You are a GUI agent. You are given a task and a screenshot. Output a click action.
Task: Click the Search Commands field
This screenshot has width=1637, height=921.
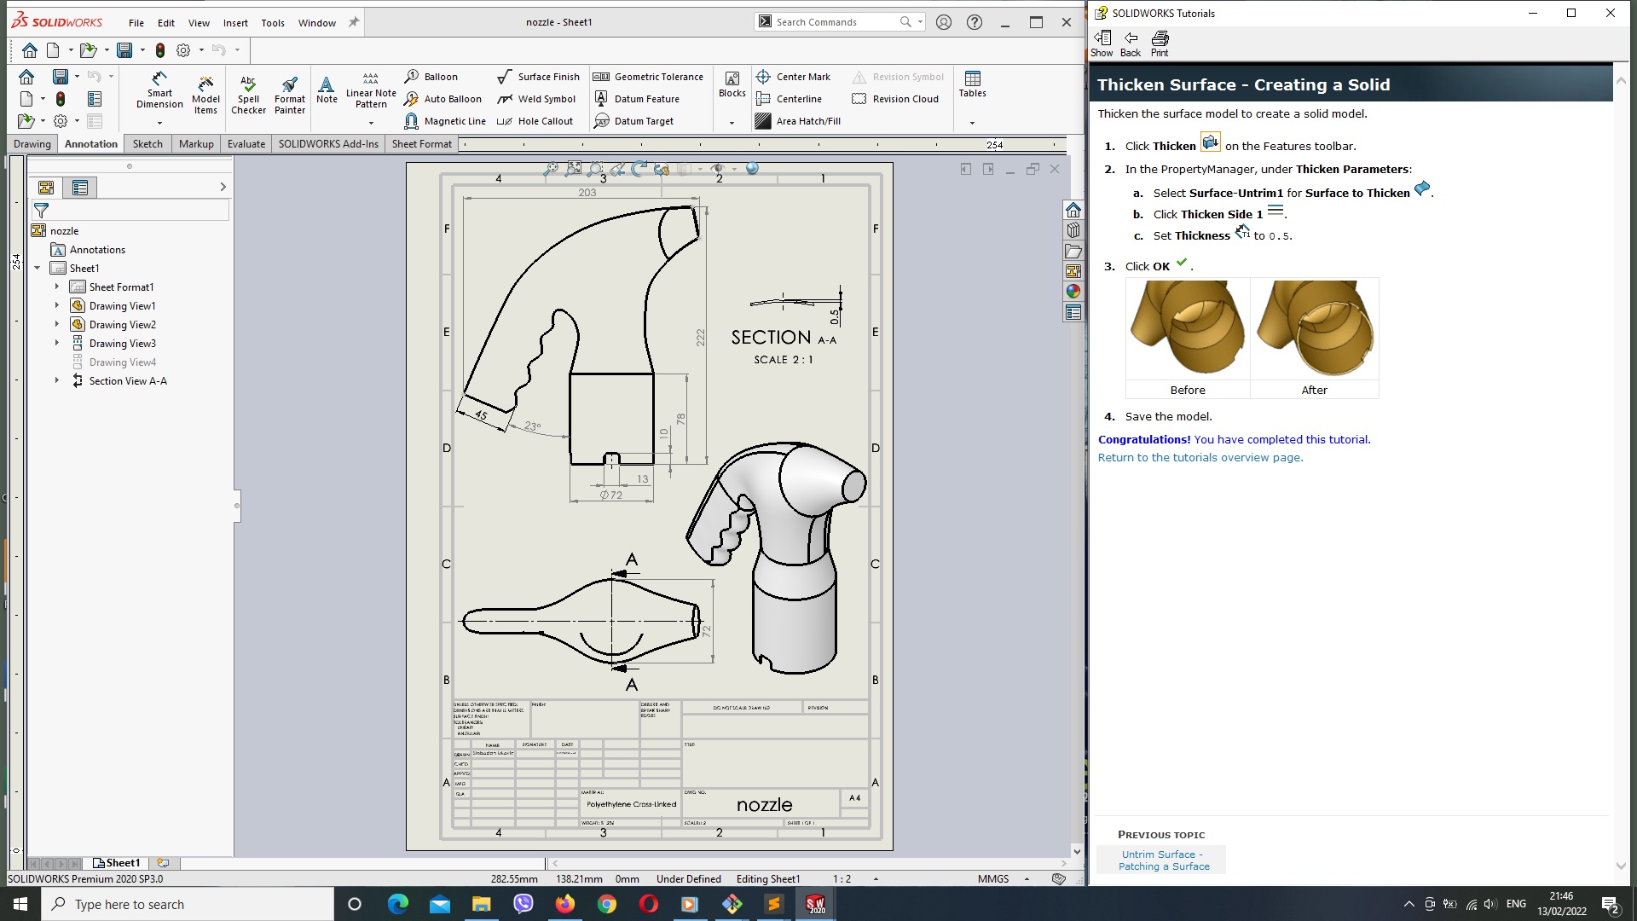[840, 22]
